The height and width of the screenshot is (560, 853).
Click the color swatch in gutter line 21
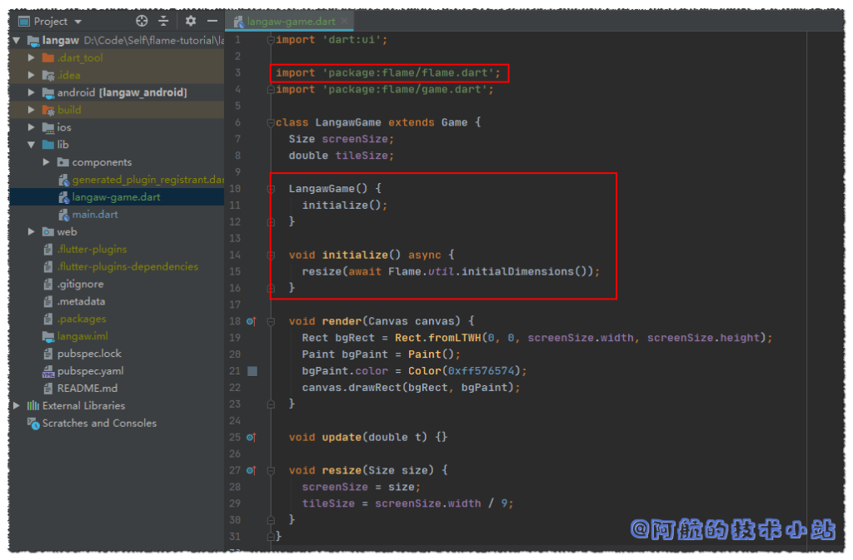click(x=252, y=371)
